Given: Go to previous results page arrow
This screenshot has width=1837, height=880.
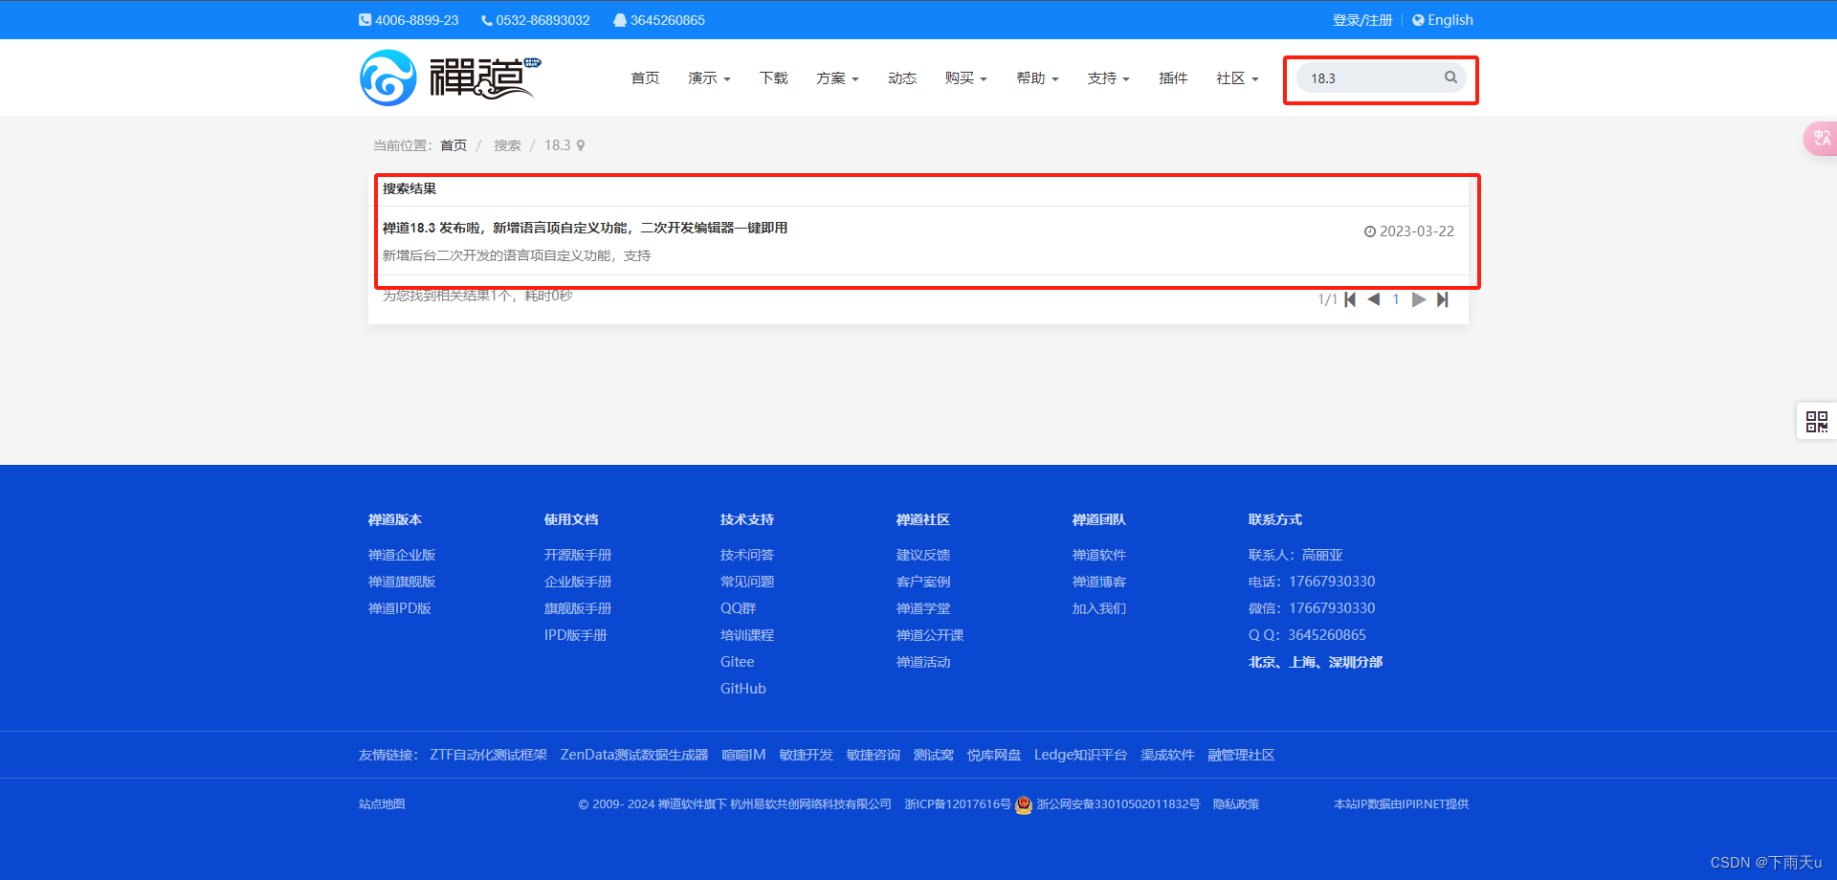Looking at the screenshot, I should (x=1374, y=299).
